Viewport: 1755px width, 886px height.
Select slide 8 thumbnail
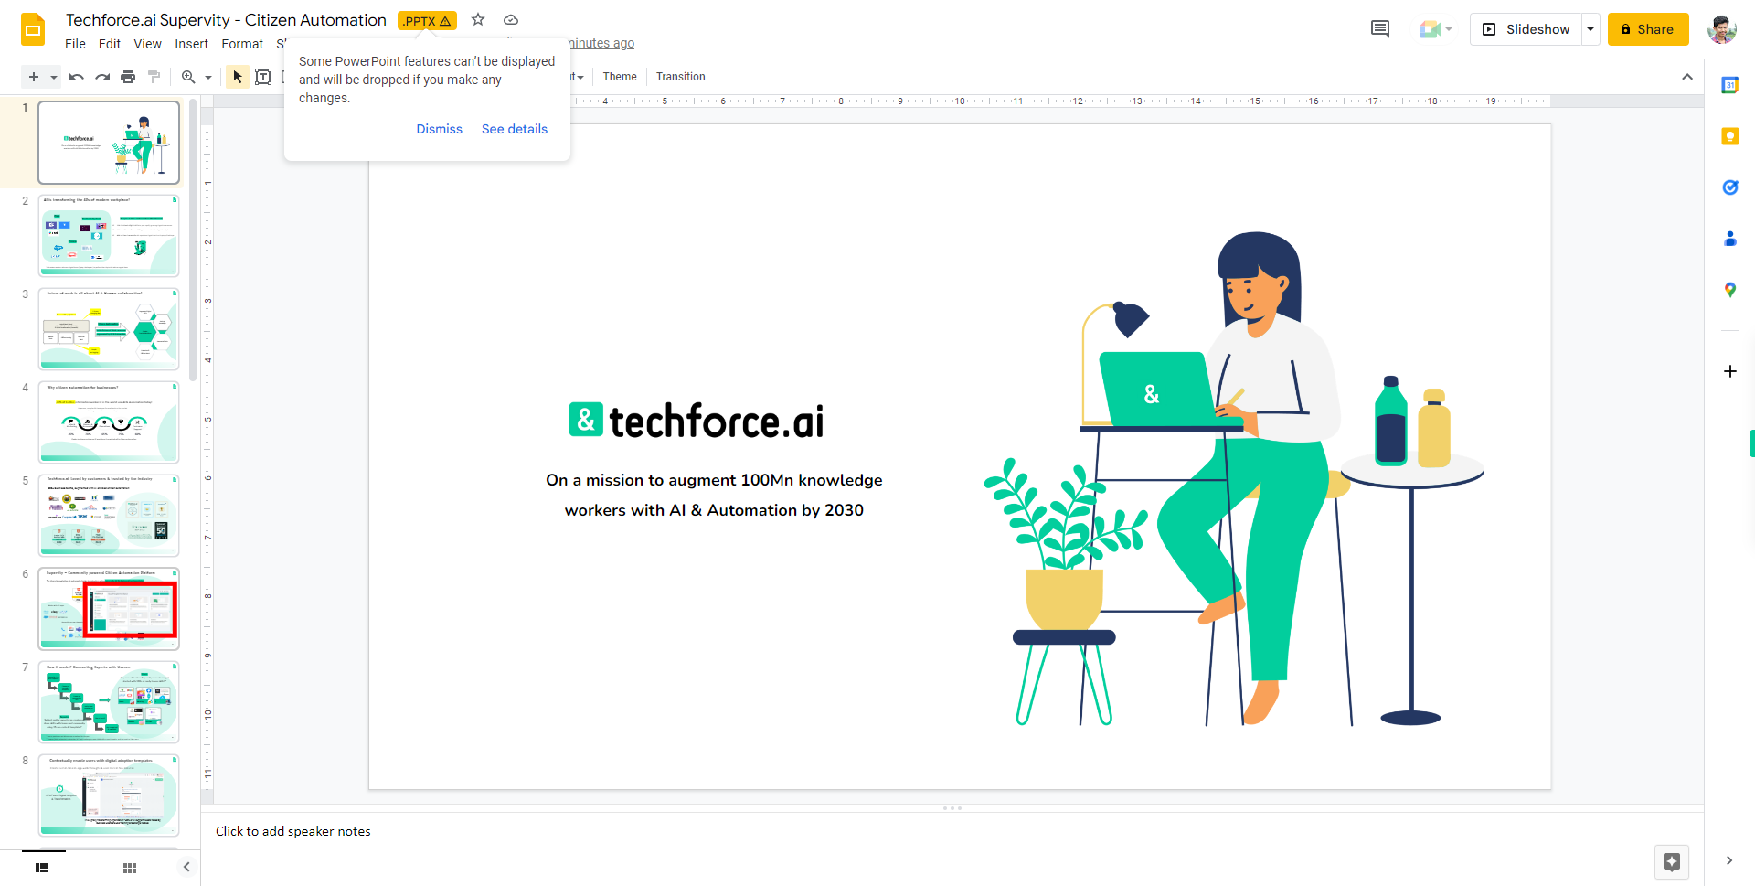[109, 795]
